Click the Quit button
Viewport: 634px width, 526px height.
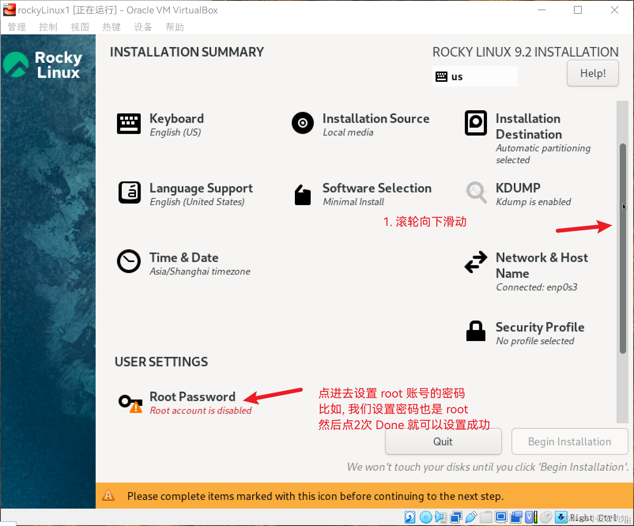(443, 441)
